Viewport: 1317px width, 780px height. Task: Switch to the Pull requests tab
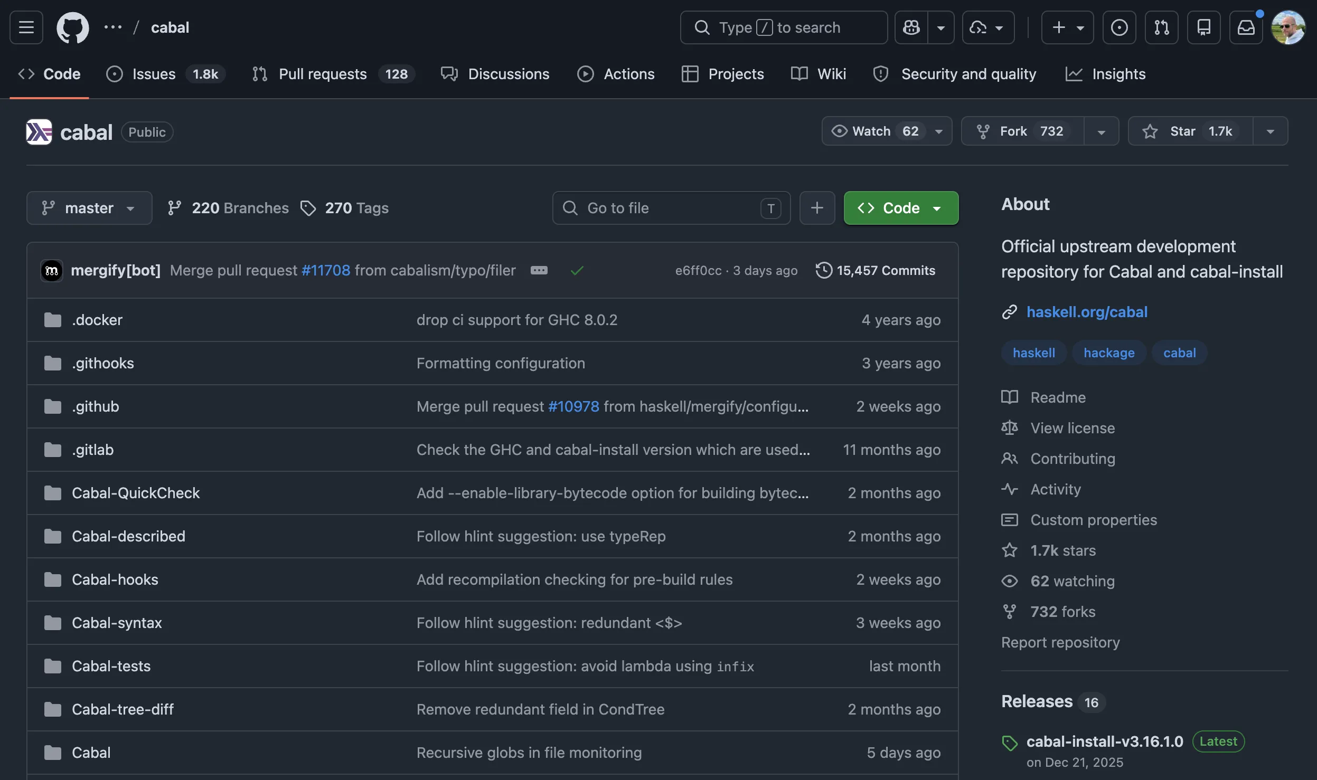tap(333, 74)
